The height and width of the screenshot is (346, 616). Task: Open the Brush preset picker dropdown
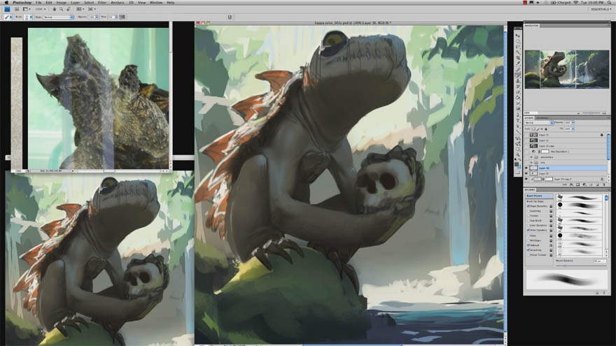tap(29, 17)
